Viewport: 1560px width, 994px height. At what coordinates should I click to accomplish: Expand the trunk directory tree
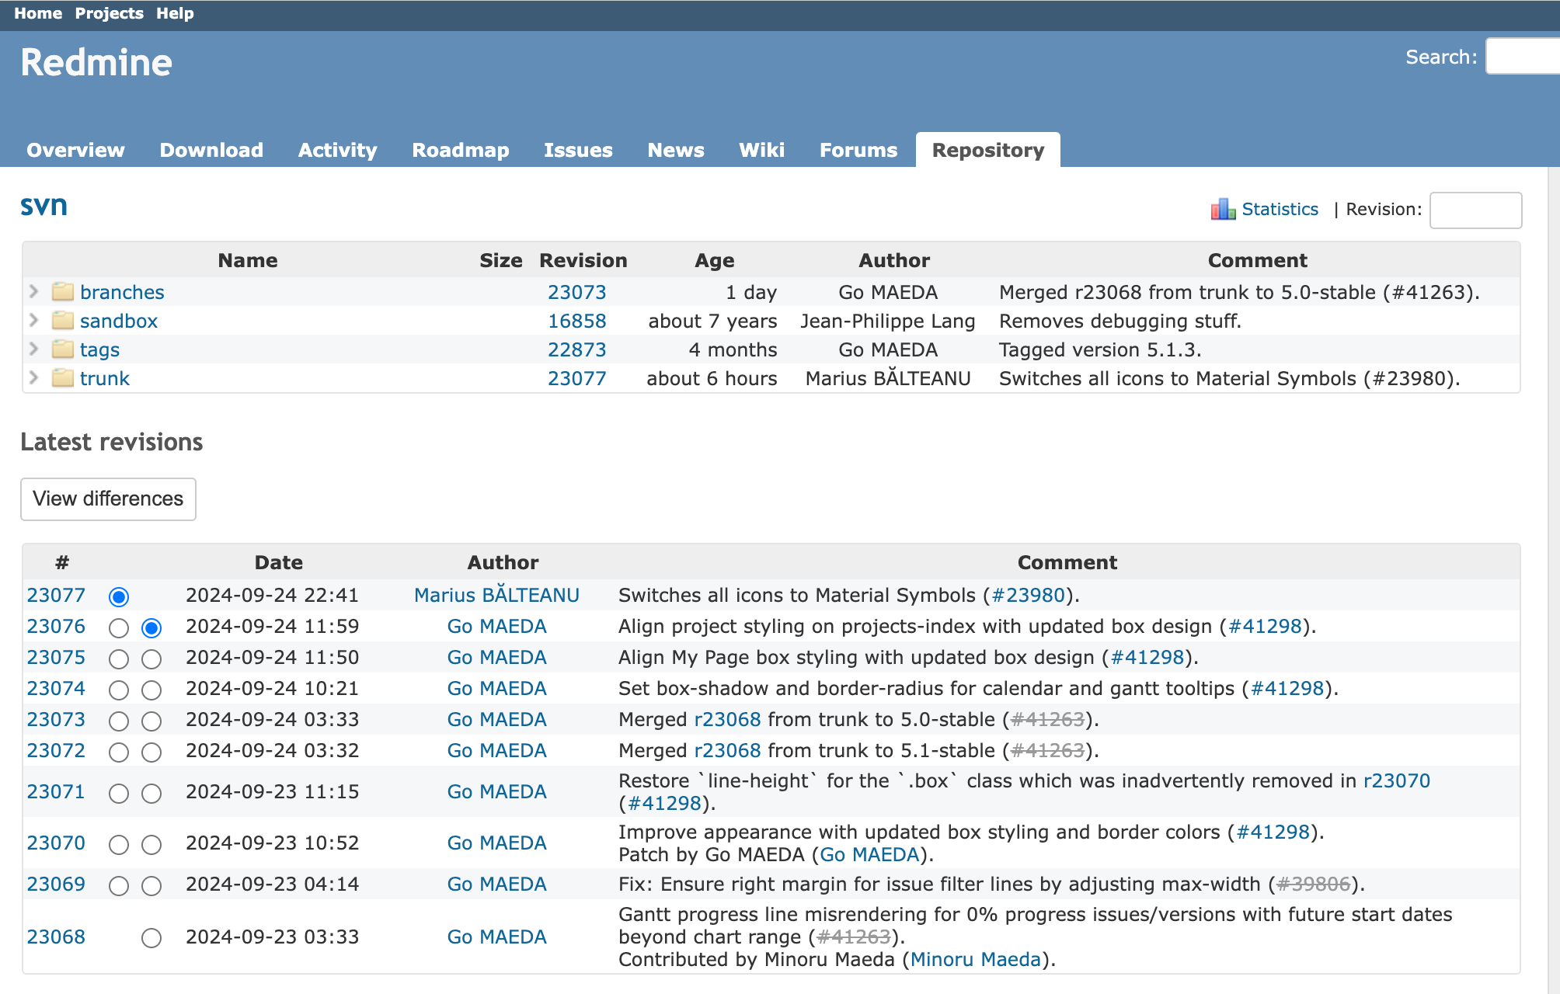(x=33, y=378)
